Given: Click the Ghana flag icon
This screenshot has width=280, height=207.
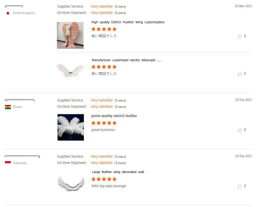Looking at the screenshot, I should point(8,107).
